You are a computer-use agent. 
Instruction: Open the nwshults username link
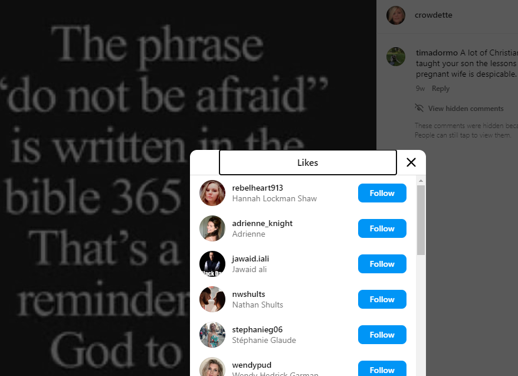click(249, 294)
